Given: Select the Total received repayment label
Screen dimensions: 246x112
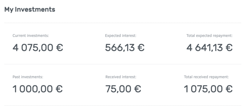Looking at the screenshot, I should click(x=206, y=77).
